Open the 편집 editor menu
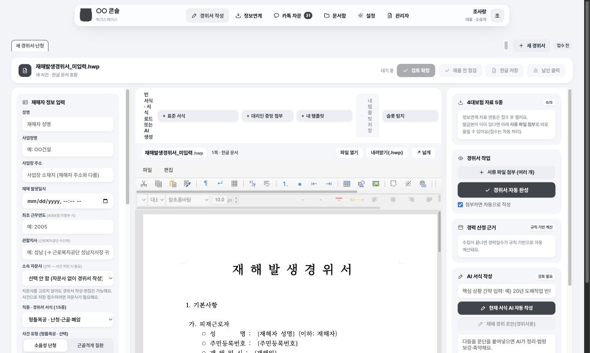The image size is (590, 353). pyautogui.click(x=168, y=170)
